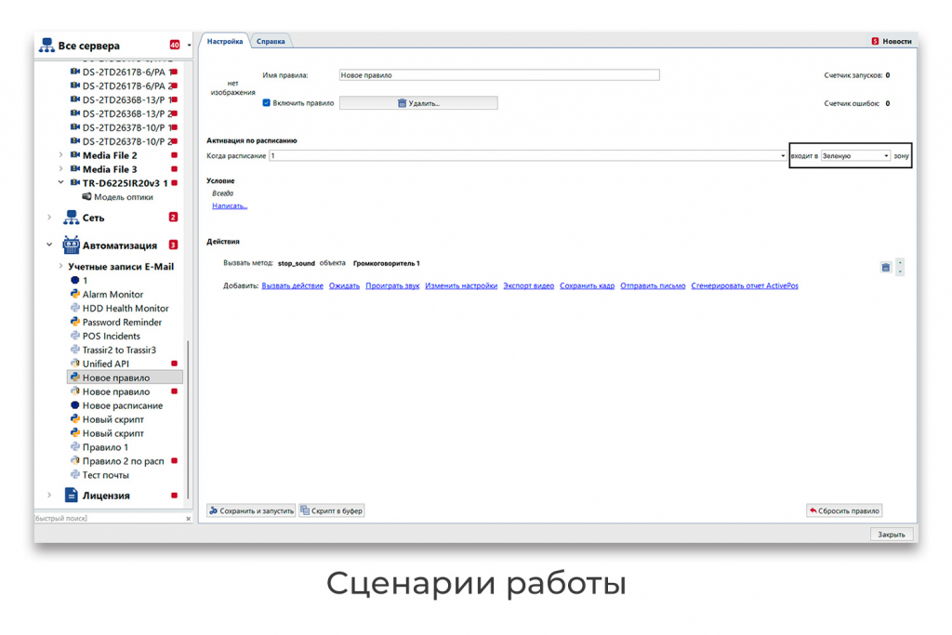
Task: Click the Написать... condition link
Action: point(230,205)
